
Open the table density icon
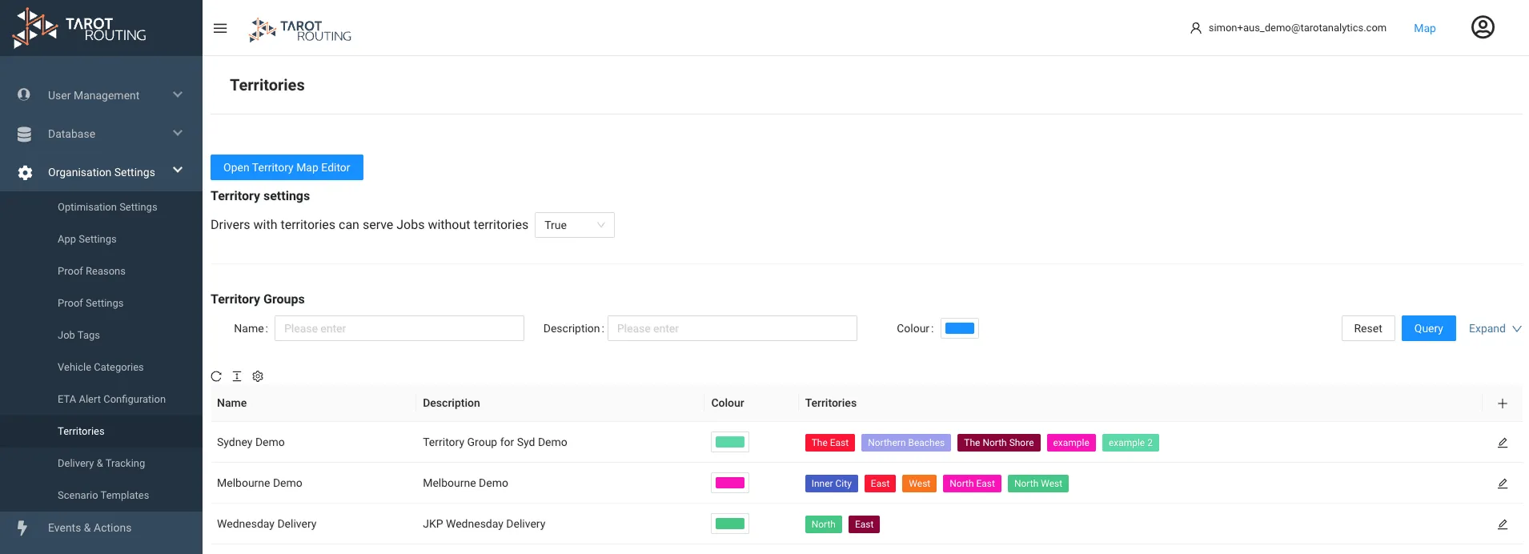coord(237,376)
